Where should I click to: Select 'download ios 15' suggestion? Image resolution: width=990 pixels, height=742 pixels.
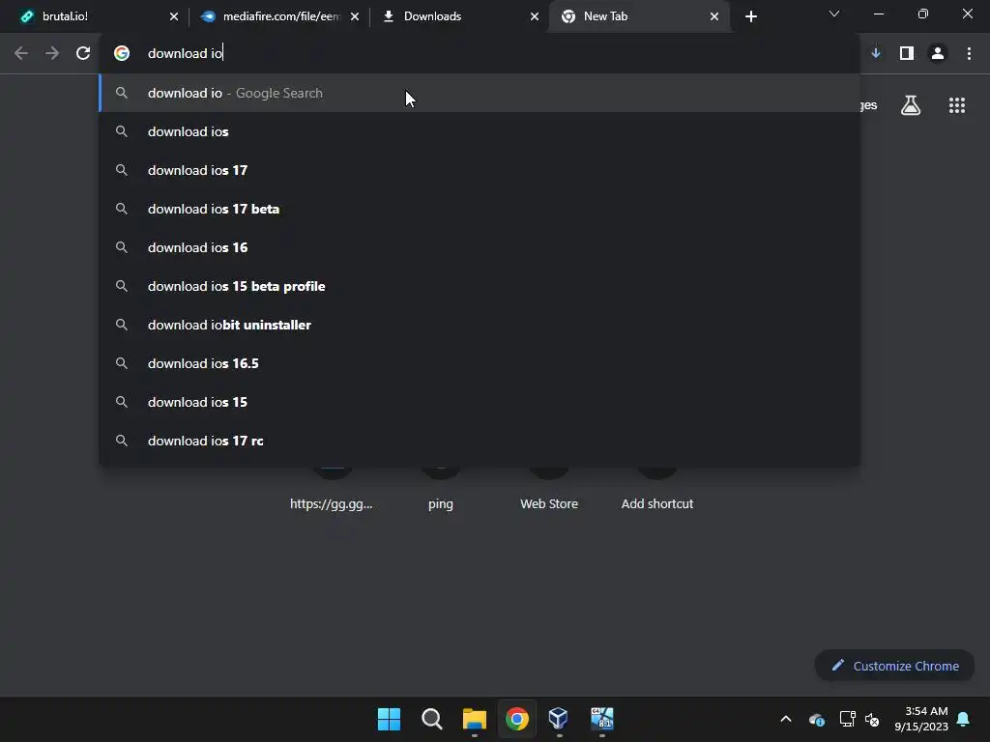pyautogui.click(x=480, y=402)
